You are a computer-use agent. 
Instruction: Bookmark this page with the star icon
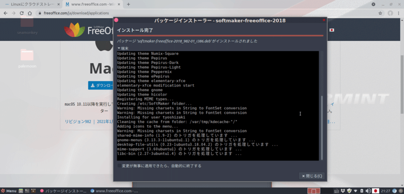coord(380,13)
